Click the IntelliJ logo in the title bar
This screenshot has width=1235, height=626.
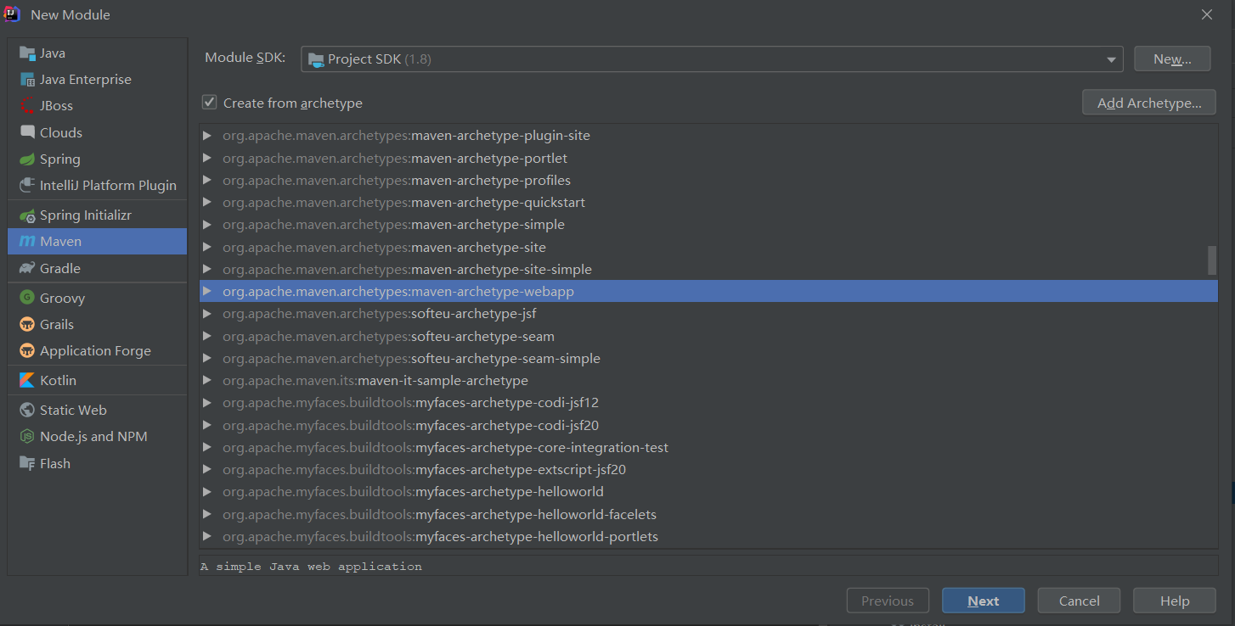[13, 14]
